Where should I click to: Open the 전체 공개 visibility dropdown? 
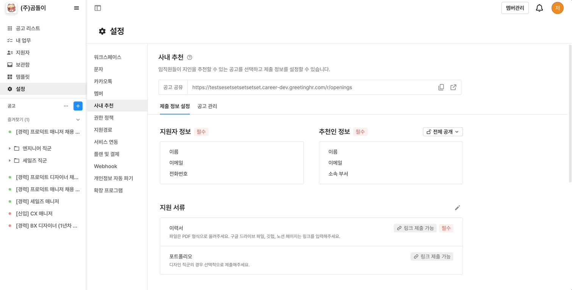pyautogui.click(x=442, y=132)
